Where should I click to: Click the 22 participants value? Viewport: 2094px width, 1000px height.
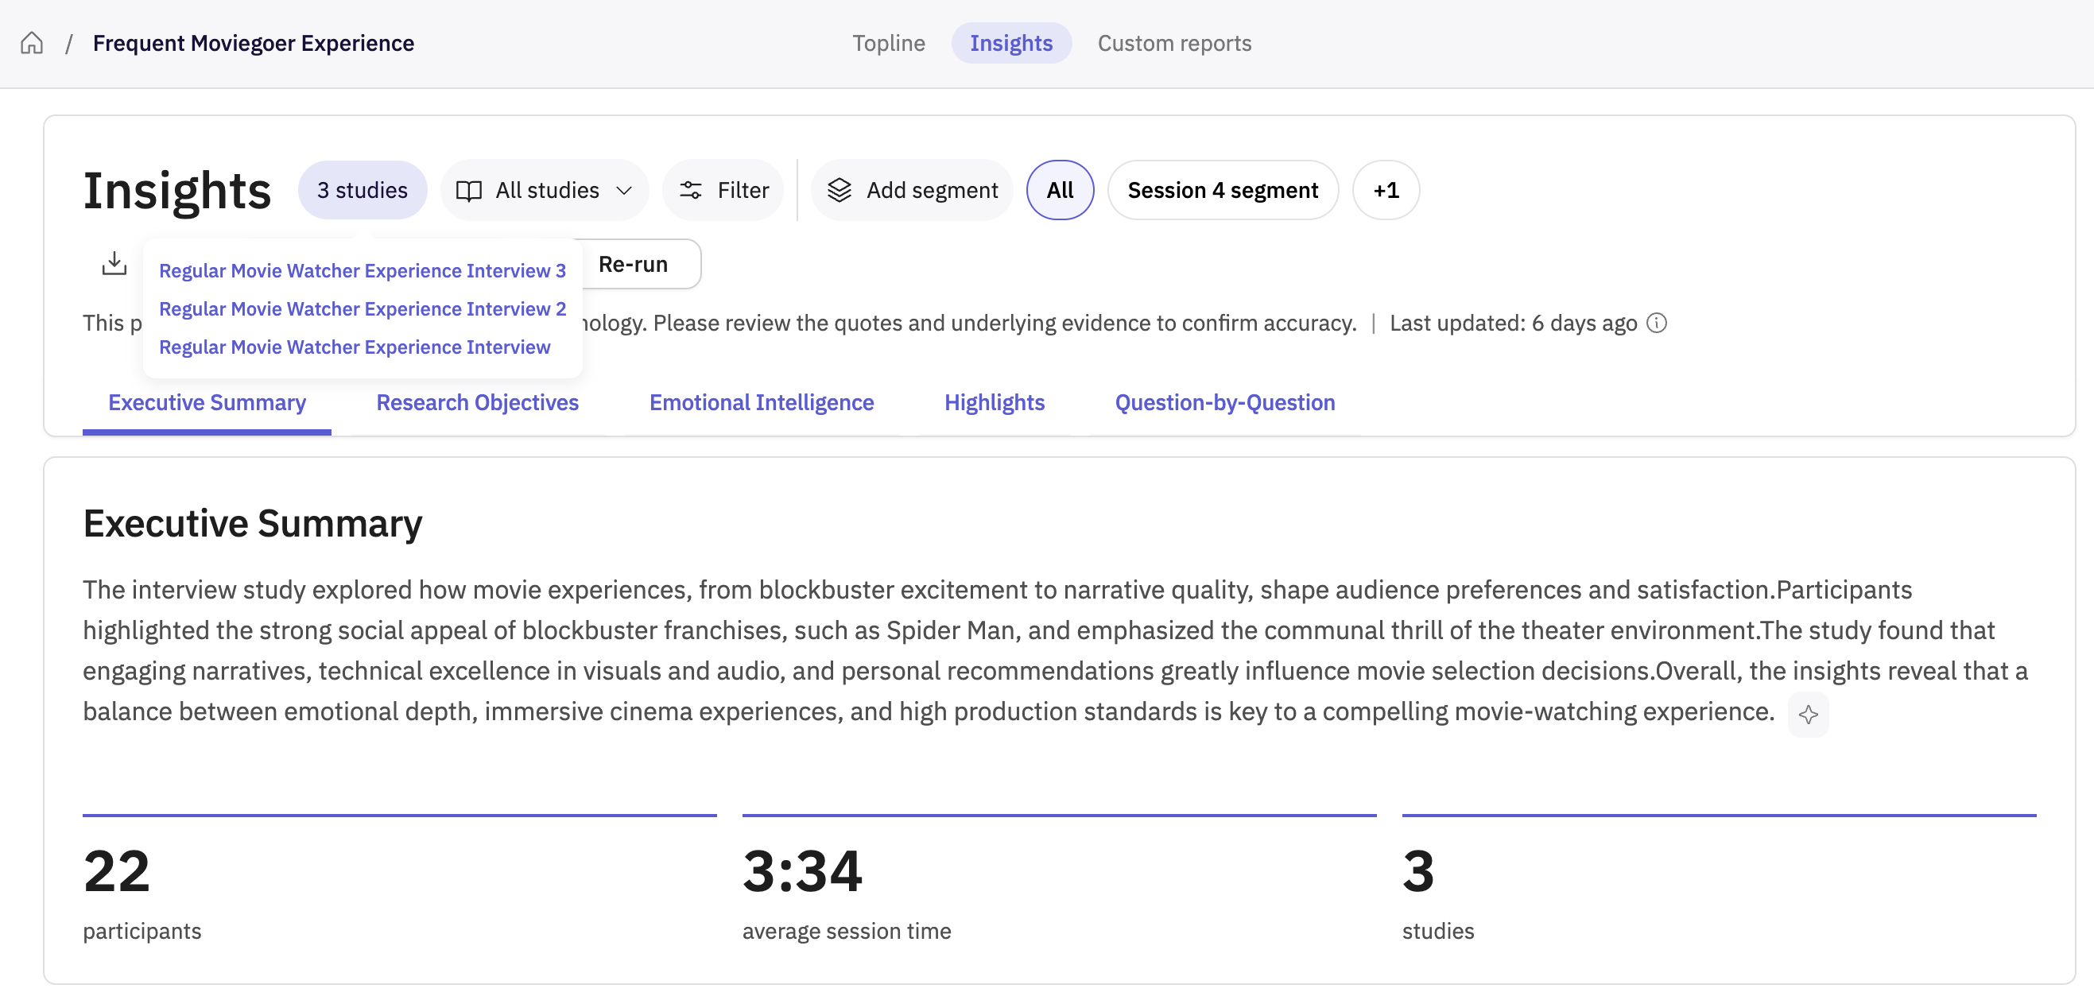tap(117, 870)
